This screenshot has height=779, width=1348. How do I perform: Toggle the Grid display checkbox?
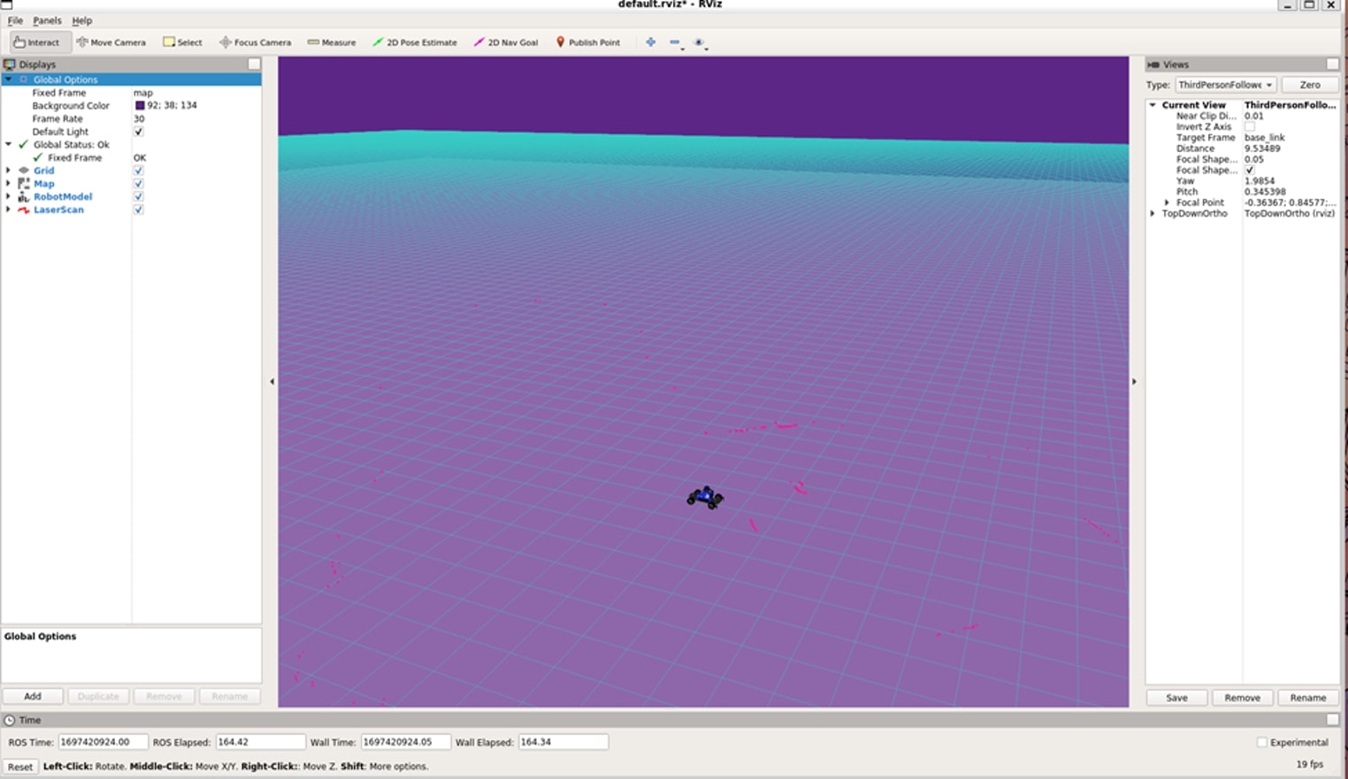[139, 171]
